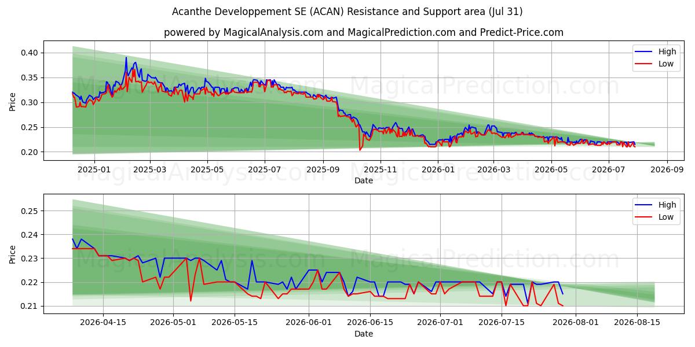Click the '0.20' price label on top chart
The image size is (695, 347).
[29, 152]
